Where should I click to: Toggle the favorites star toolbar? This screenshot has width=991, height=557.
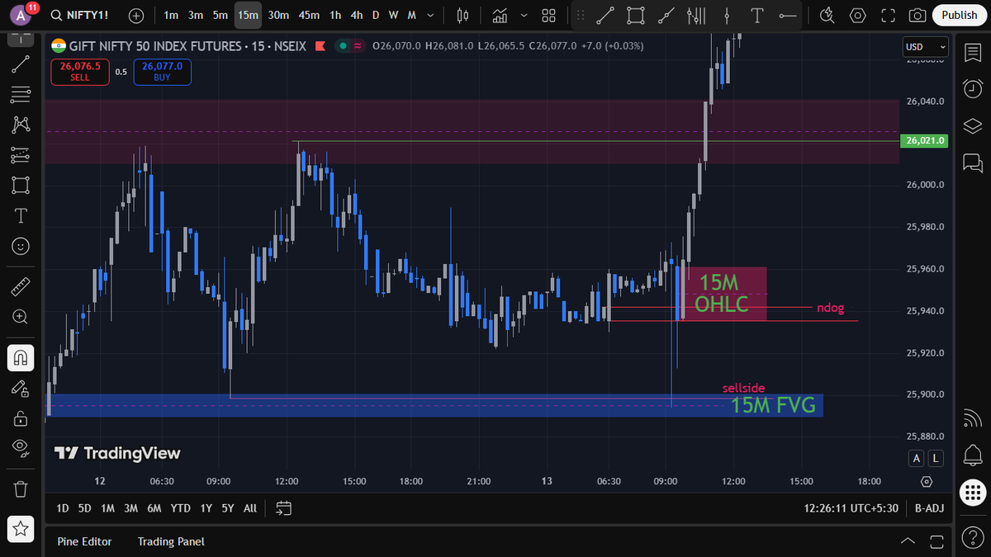[21, 528]
